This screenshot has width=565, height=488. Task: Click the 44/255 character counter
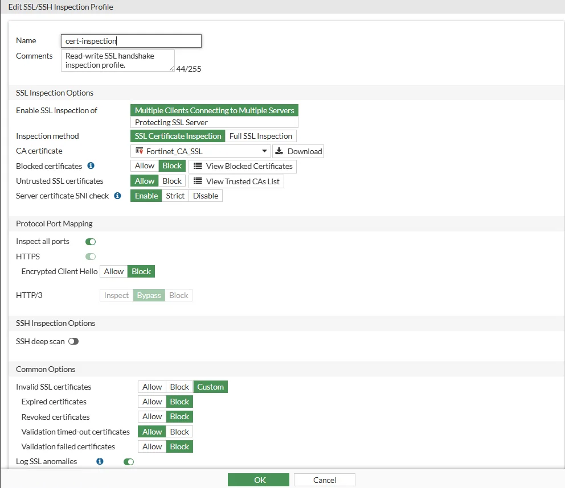pyautogui.click(x=189, y=69)
